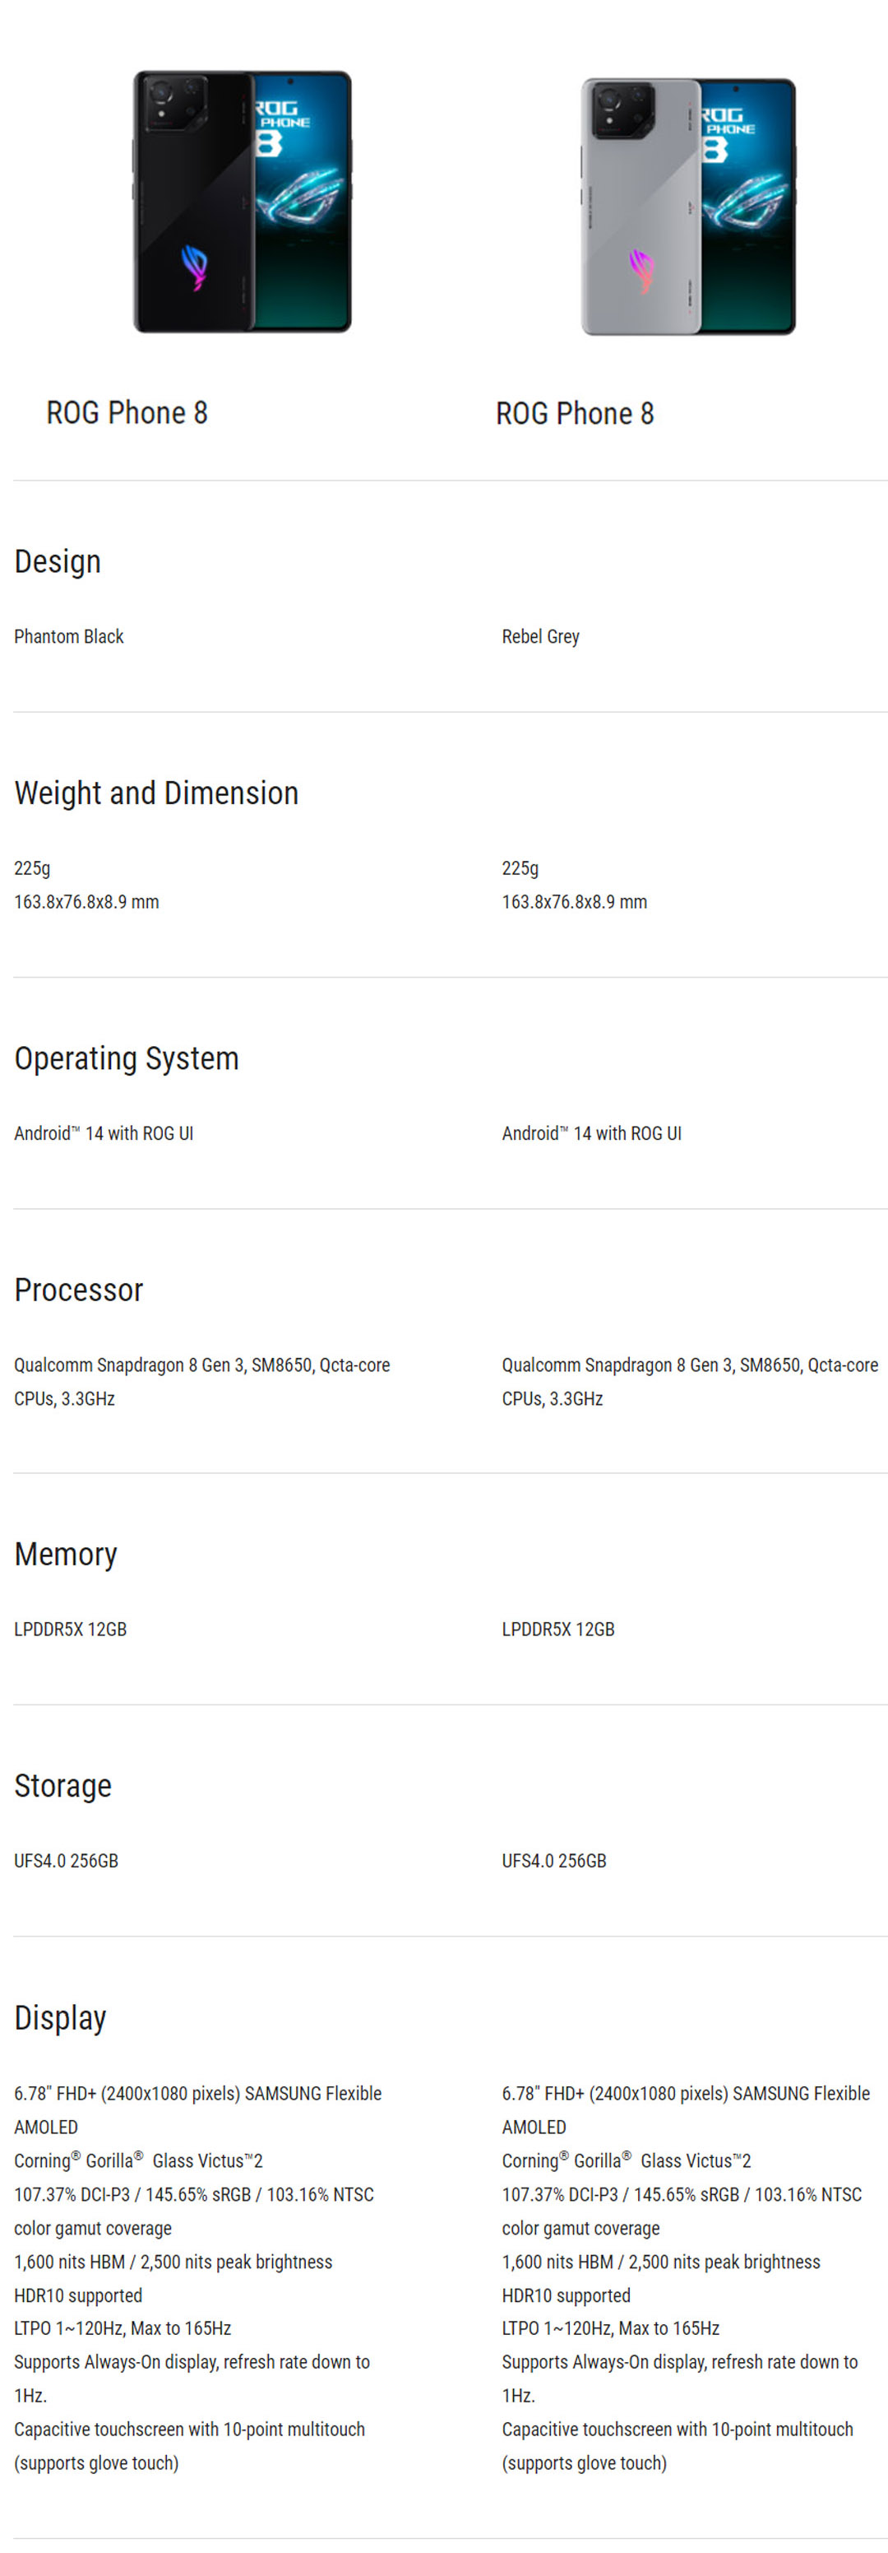The width and height of the screenshot is (888, 2553).
Task: Click the right column's UFS4.0 256GB text
Action: click(x=553, y=1861)
